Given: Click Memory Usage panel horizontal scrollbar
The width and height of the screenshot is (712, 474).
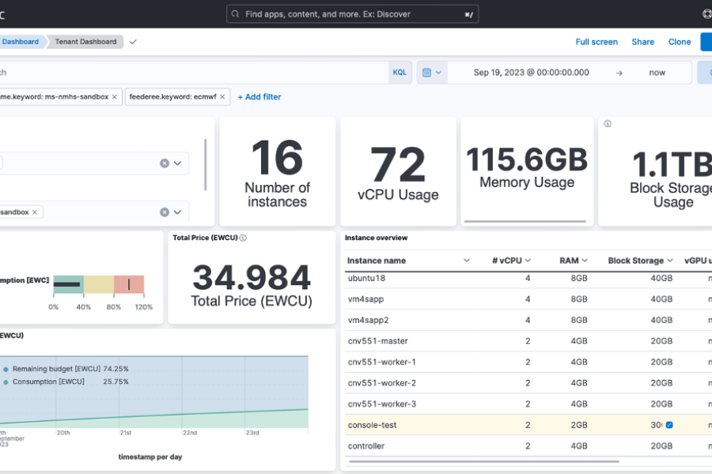Looking at the screenshot, I should [525, 221].
